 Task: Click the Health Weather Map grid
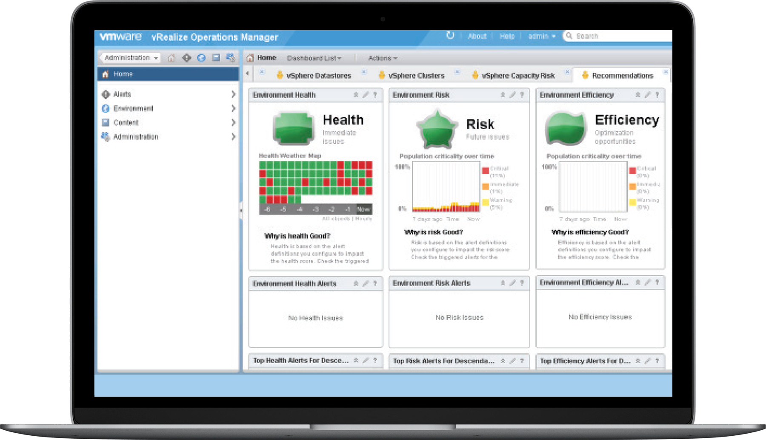(x=316, y=182)
